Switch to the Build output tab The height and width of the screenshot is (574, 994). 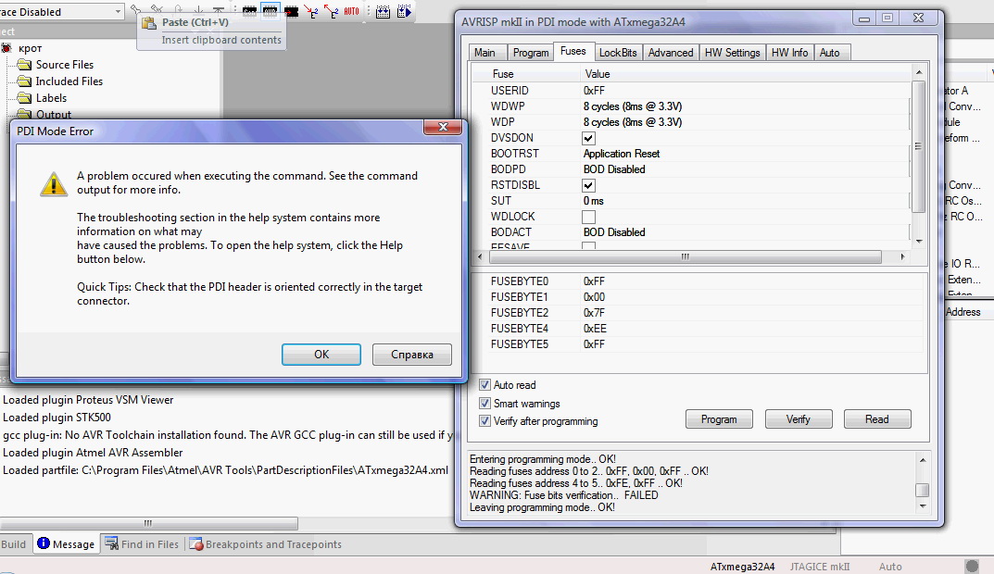point(13,544)
